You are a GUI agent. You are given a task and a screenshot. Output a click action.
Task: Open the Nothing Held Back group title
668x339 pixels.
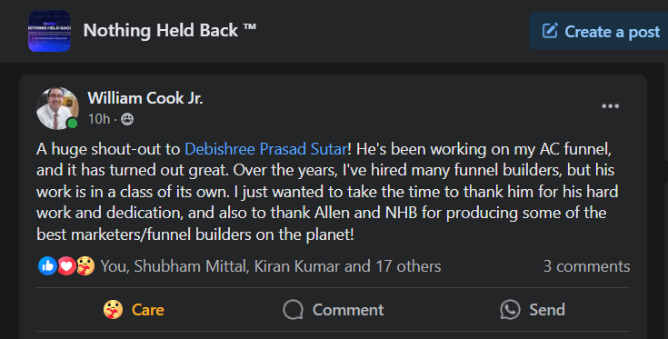click(170, 31)
